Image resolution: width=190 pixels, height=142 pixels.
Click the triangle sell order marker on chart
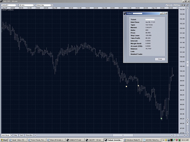[138, 86]
